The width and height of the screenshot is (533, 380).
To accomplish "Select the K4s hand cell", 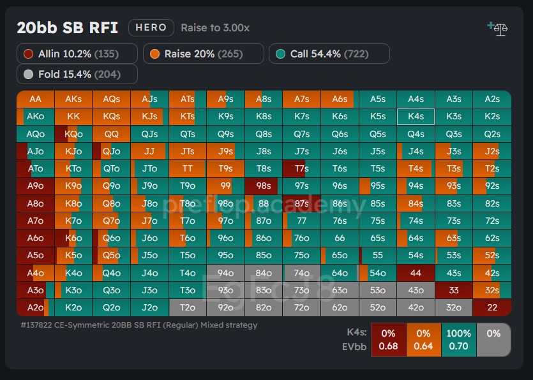I will (x=416, y=117).
